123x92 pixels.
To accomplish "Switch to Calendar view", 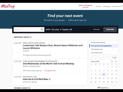I will point(110,29).
